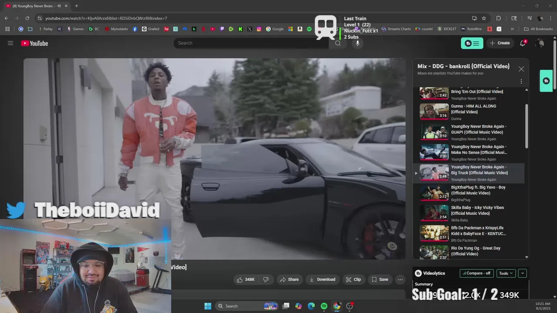Go back in browser history
The image size is (557, 313).
(x=6, y=18)
